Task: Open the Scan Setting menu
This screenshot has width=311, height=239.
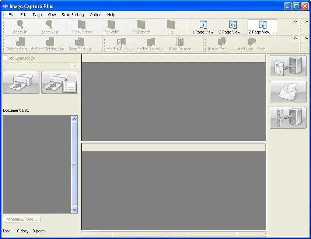Action: [73, 15]
